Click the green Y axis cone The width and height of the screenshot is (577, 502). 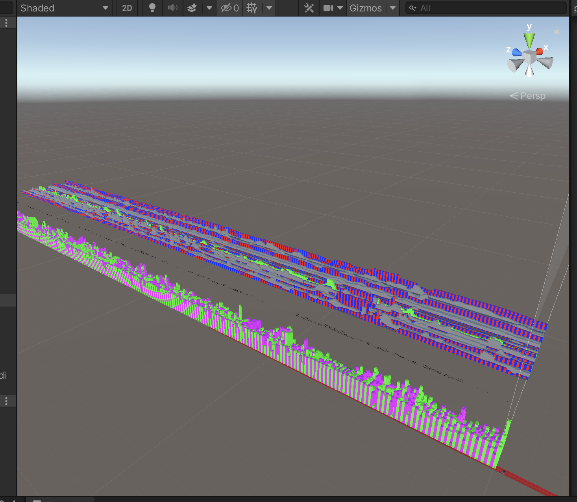click(529, 40)
